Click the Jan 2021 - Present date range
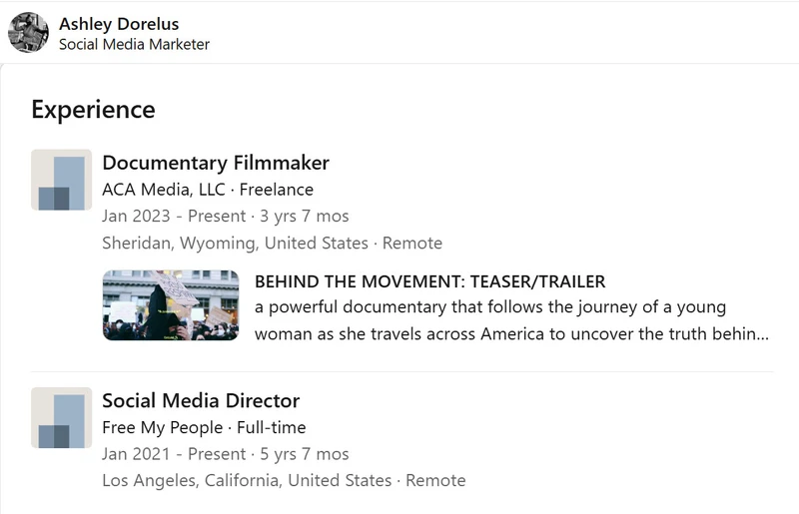The width and height of the screenshot is (799, 514). click(x=174, y=454)
